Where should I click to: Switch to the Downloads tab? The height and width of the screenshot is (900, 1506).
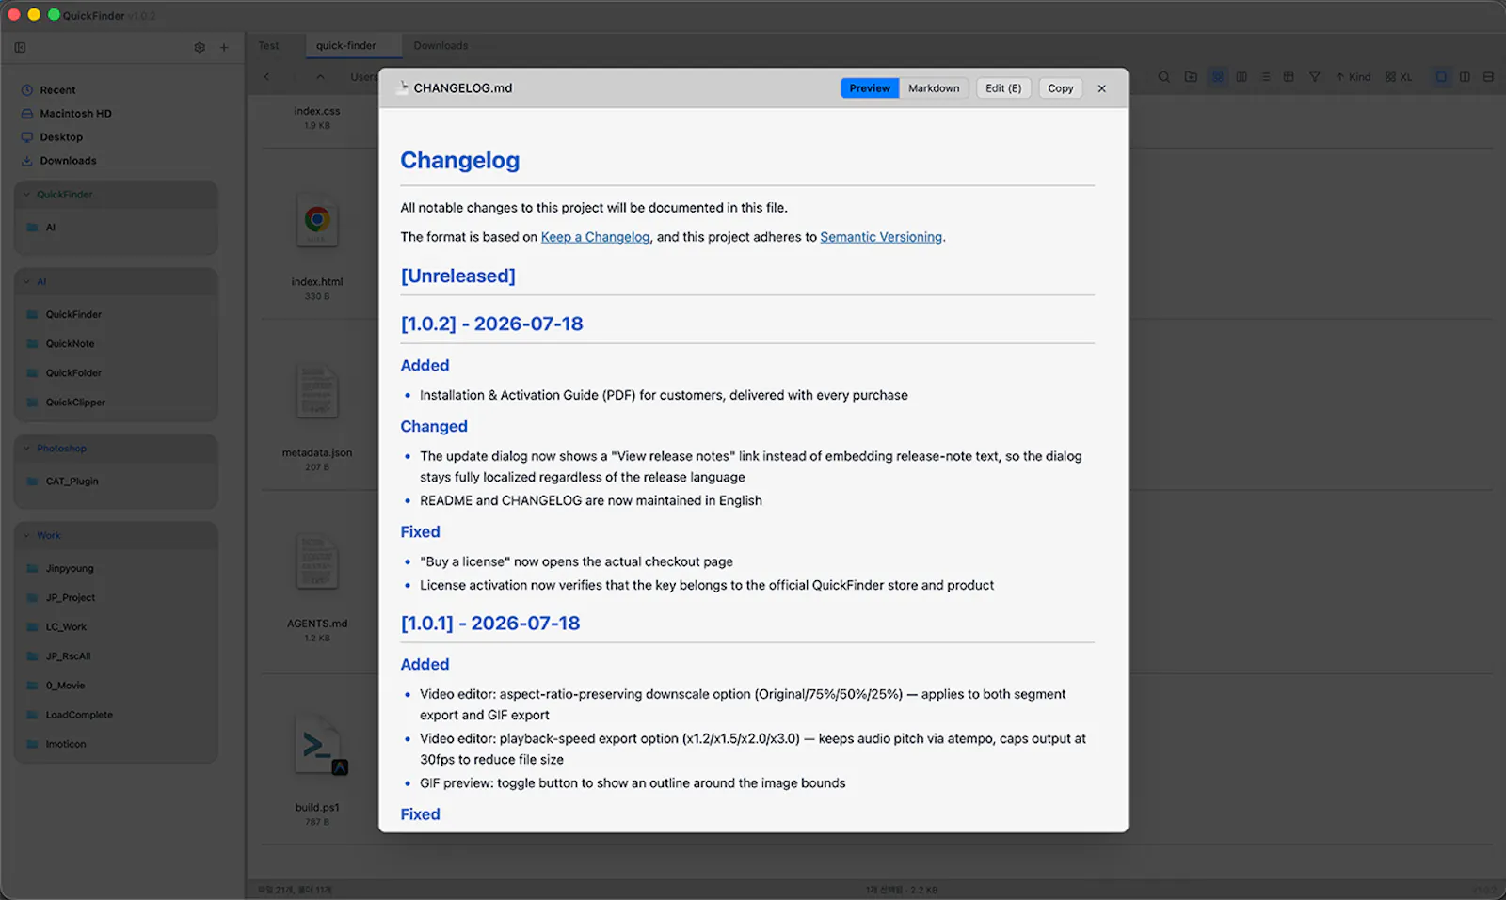click(441, 46)
